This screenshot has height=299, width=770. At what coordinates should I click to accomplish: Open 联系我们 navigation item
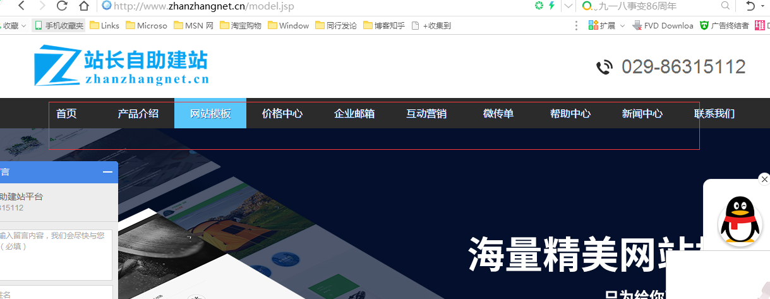click(714, 114)
